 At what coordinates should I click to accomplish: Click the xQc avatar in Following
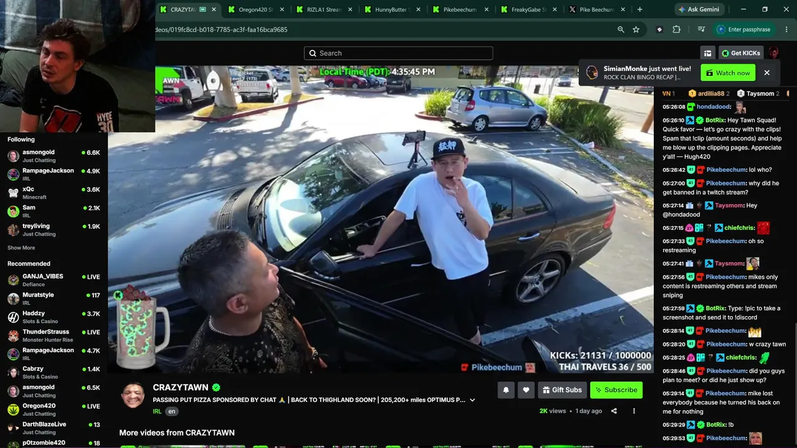(13, 193)
